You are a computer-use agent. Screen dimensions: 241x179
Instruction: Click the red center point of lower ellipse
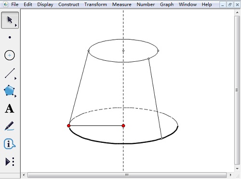[123, 126]
